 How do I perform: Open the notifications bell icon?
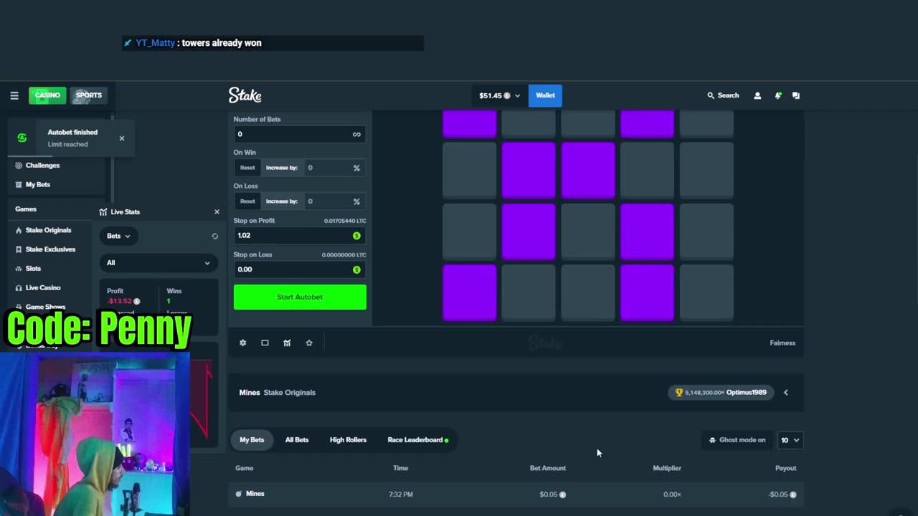click(777, 95)
